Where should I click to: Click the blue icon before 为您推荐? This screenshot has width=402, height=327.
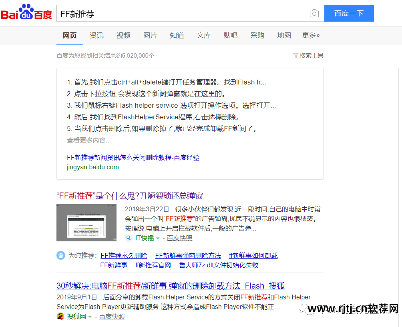tap(60, 255)
